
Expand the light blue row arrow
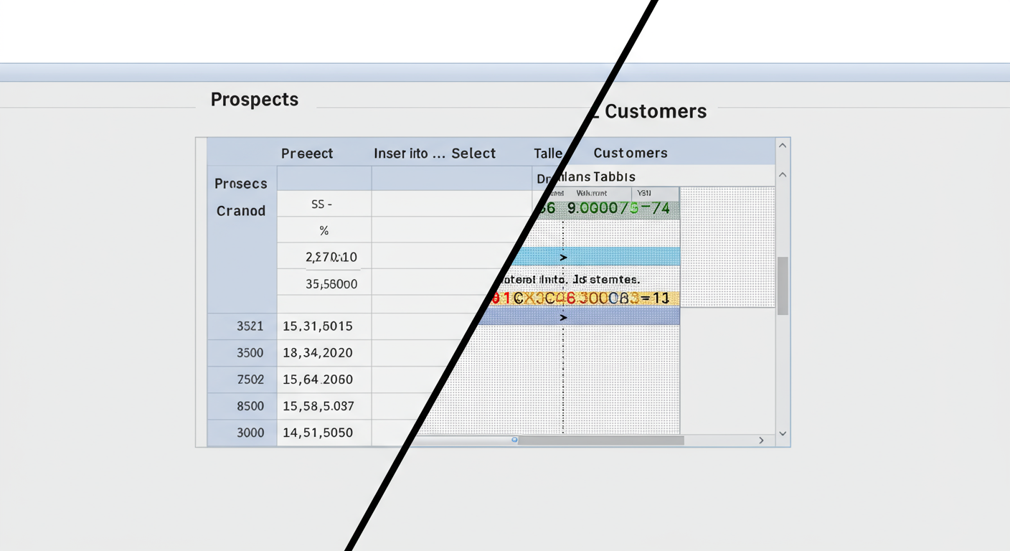click(x=563, y=257)
